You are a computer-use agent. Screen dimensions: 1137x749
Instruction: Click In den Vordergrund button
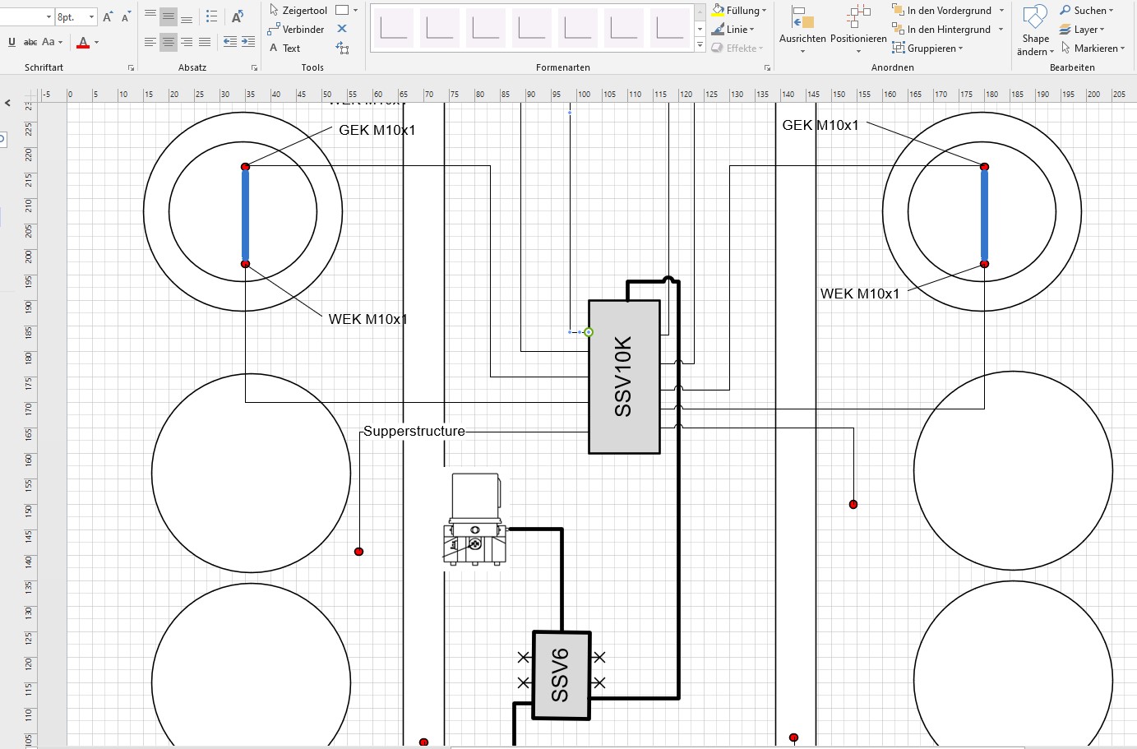[x=947, y=11]
